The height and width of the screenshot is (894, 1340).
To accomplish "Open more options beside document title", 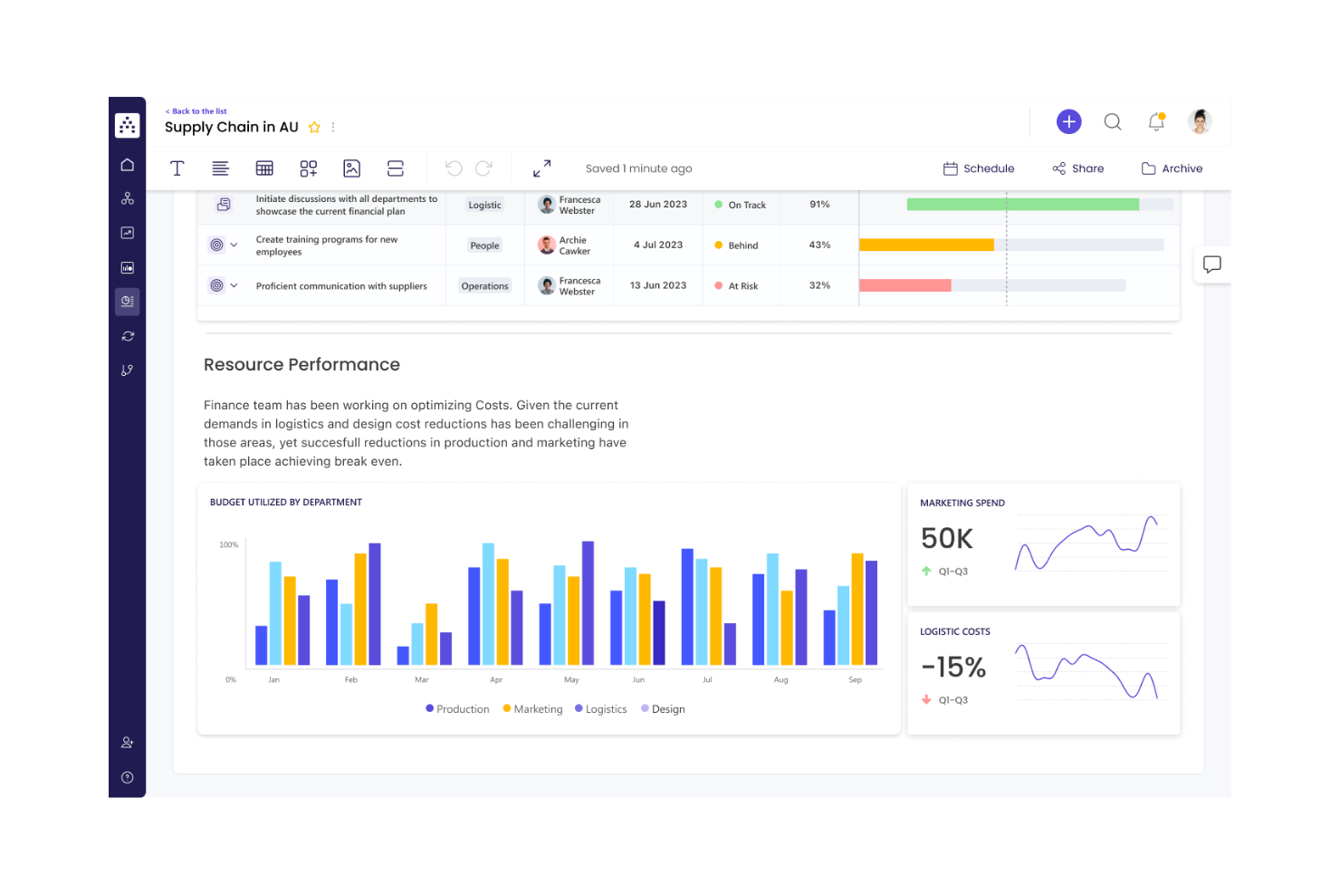I will tap(332, 127).
